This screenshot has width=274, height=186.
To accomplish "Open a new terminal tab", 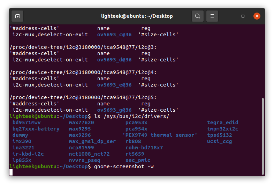I will pos(18,16).
